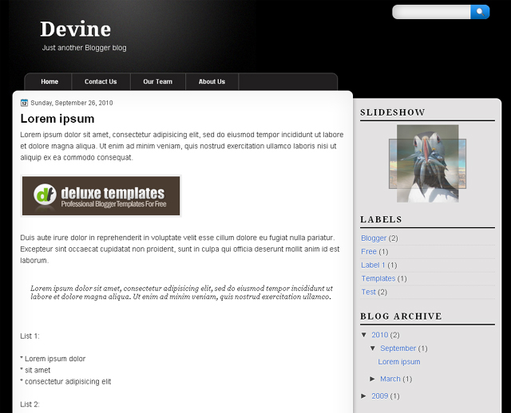Open the Test label link
The height and width of the screenshot is (413, 511).
click(368, 292)
